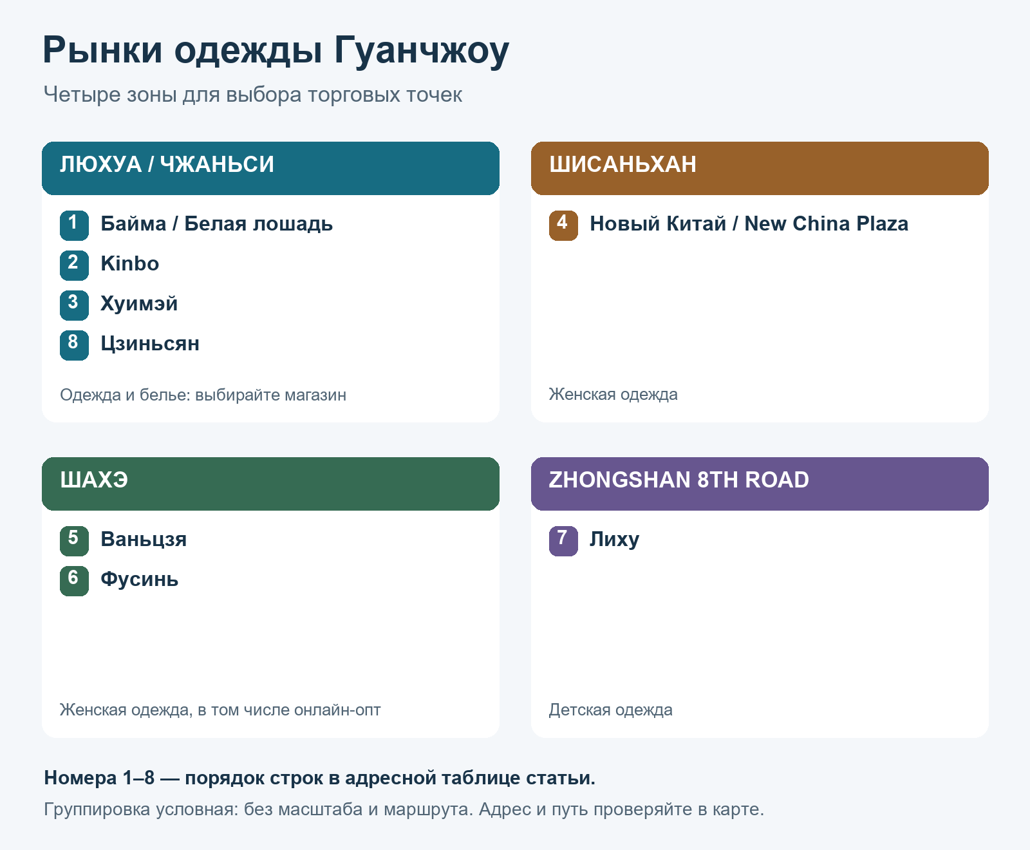Click the "ШИСАНЬХАН" zone header

760,168
